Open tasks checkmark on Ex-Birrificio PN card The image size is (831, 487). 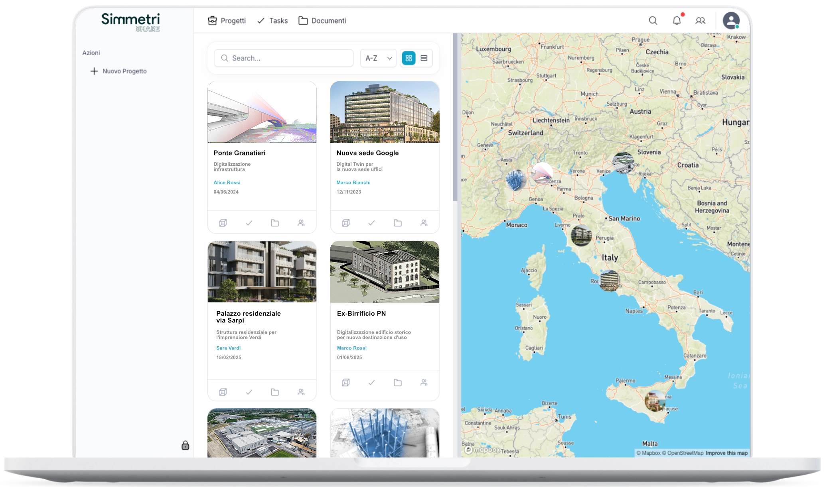pyautogui.click(x=371, y=383)
